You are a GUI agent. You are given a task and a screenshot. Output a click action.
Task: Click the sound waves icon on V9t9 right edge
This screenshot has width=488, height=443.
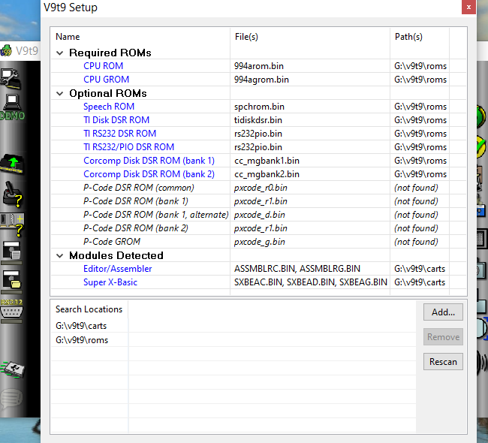(482, 361)
